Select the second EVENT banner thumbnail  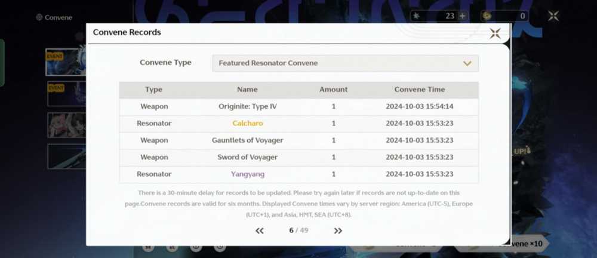click(x=66, y=93)
